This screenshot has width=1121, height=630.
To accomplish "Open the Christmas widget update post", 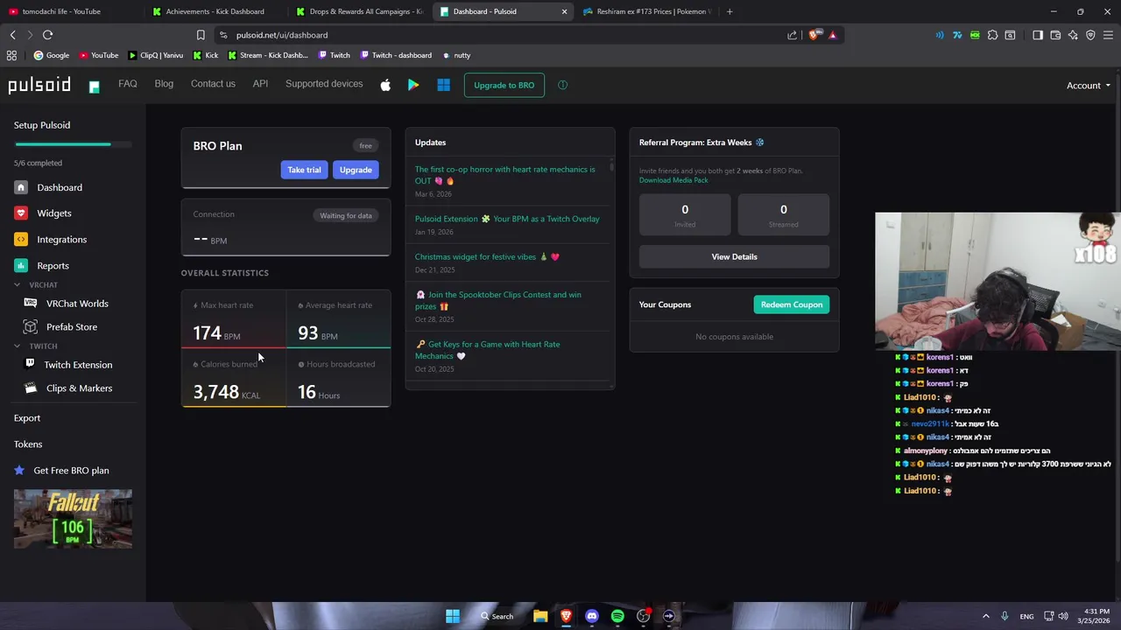I will tap(487, 257).
